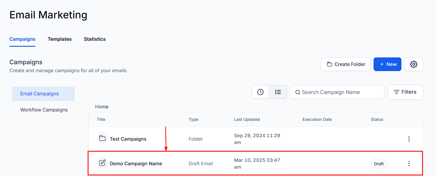Viewport: 436px width, 176px height.
Task: Focus the Search Campaign Name field
Action: click(x=337, y=92)
